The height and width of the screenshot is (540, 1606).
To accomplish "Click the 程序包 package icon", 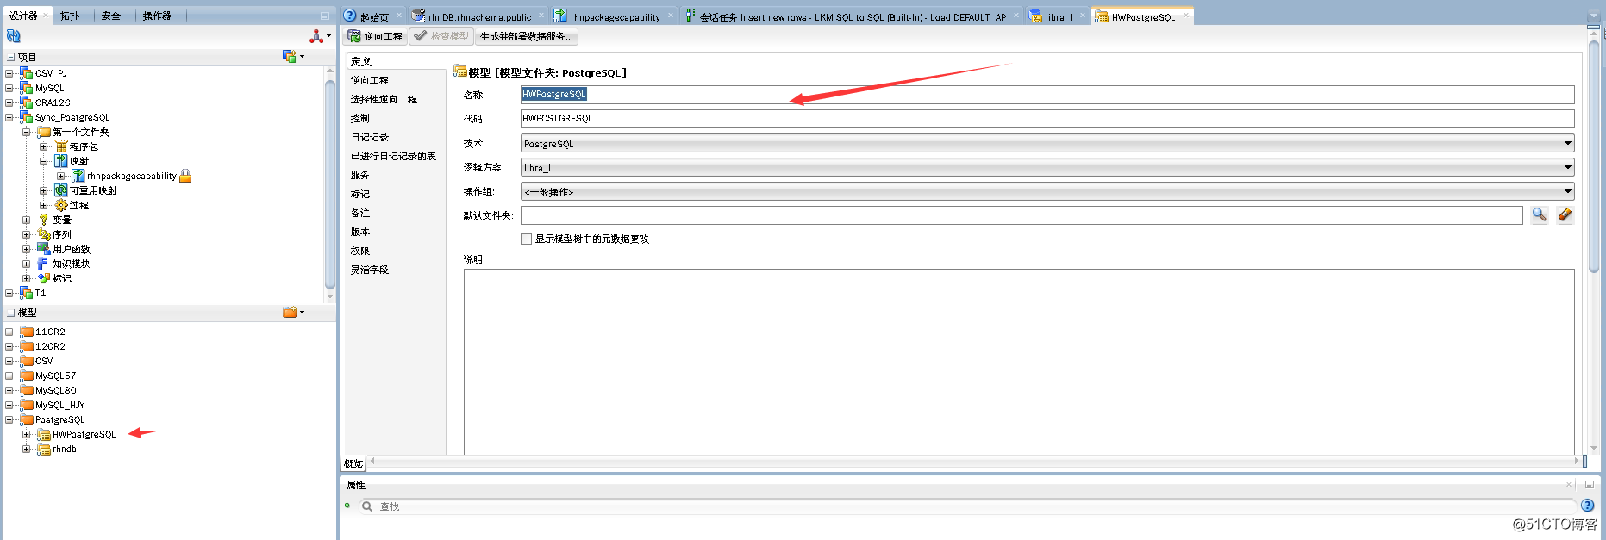I will pyautogui.click(x=61, y=146).
